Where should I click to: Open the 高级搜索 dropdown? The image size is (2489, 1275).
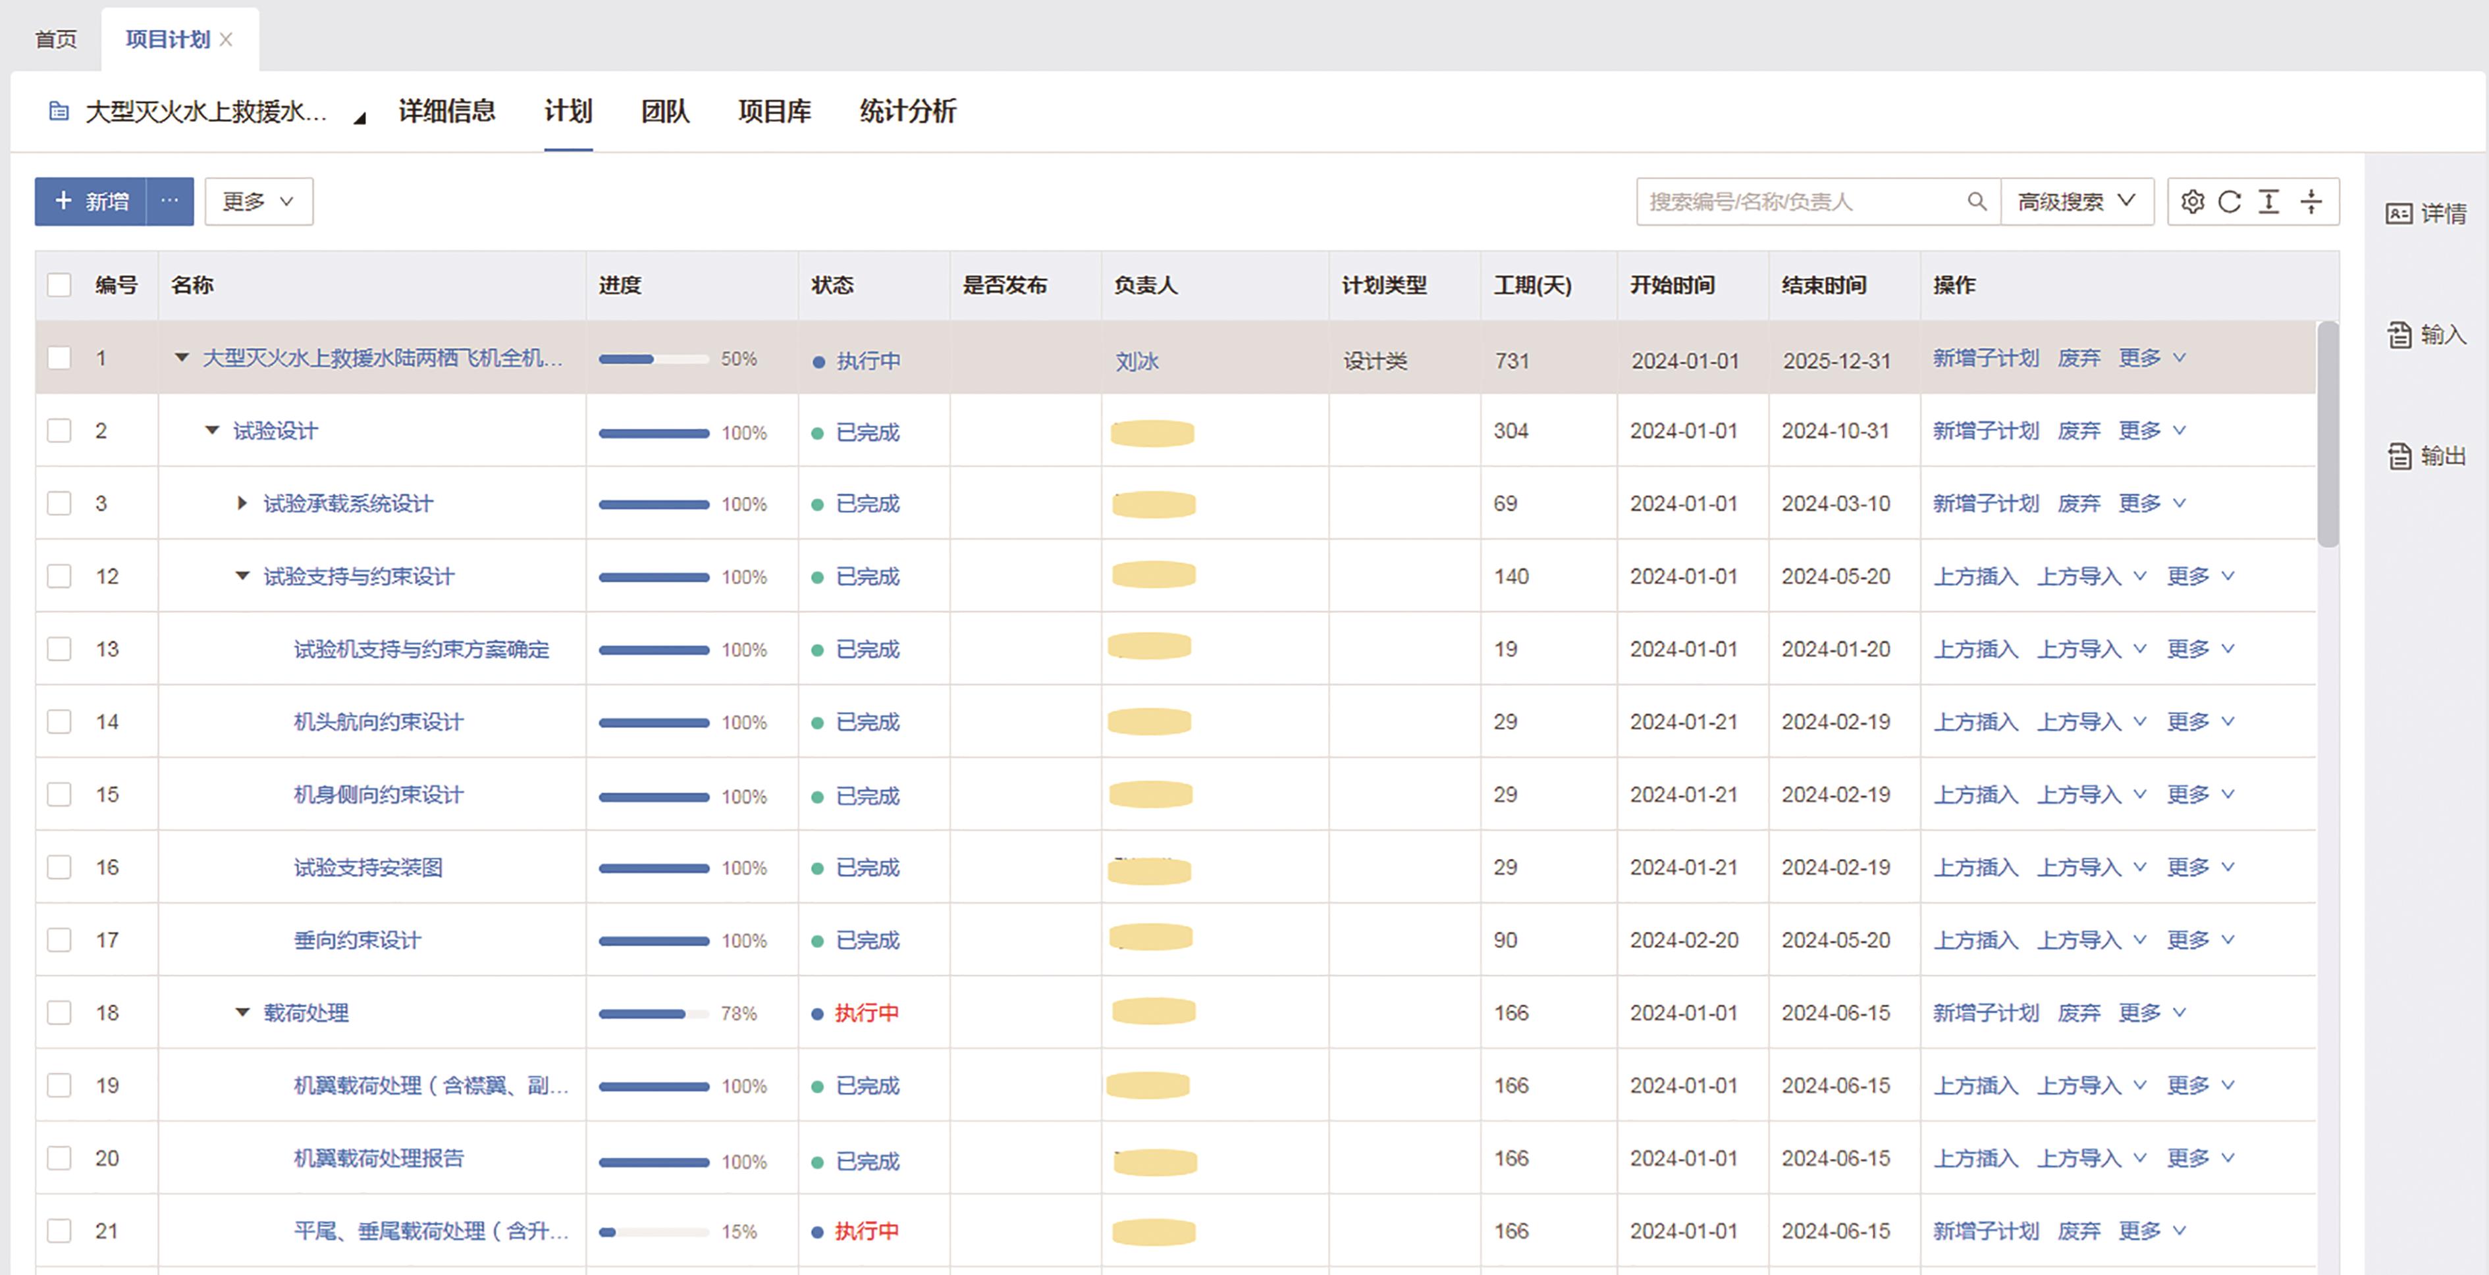coord(2076,202)
